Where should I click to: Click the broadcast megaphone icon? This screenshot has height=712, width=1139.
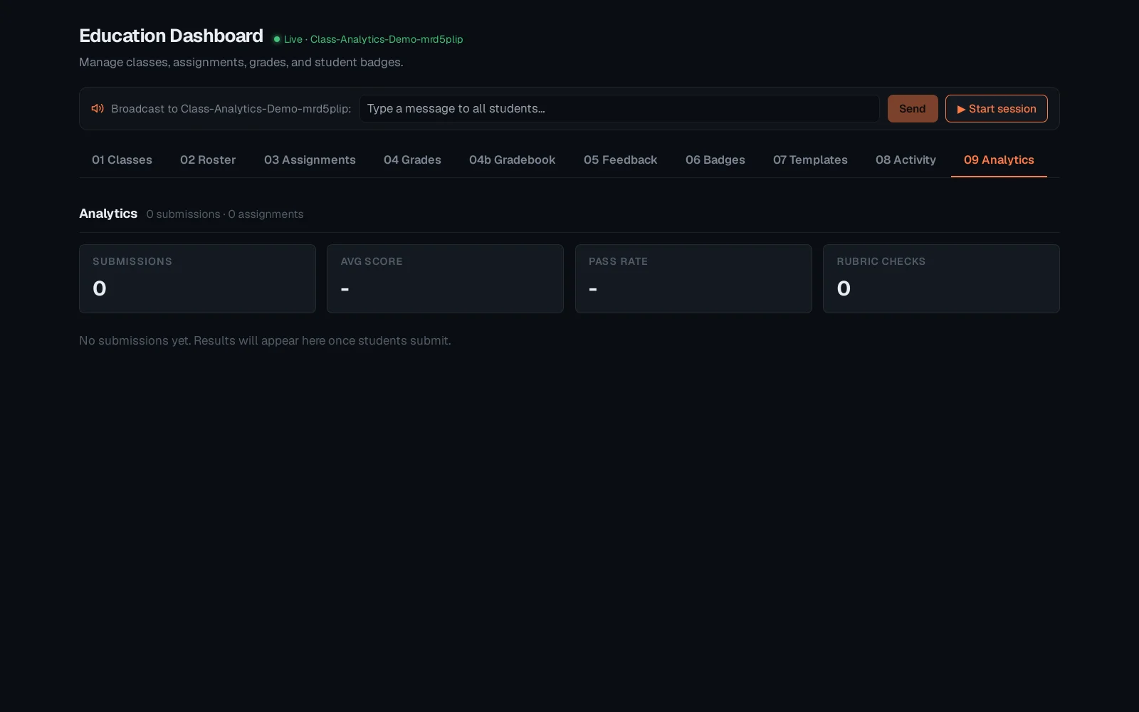98,108
